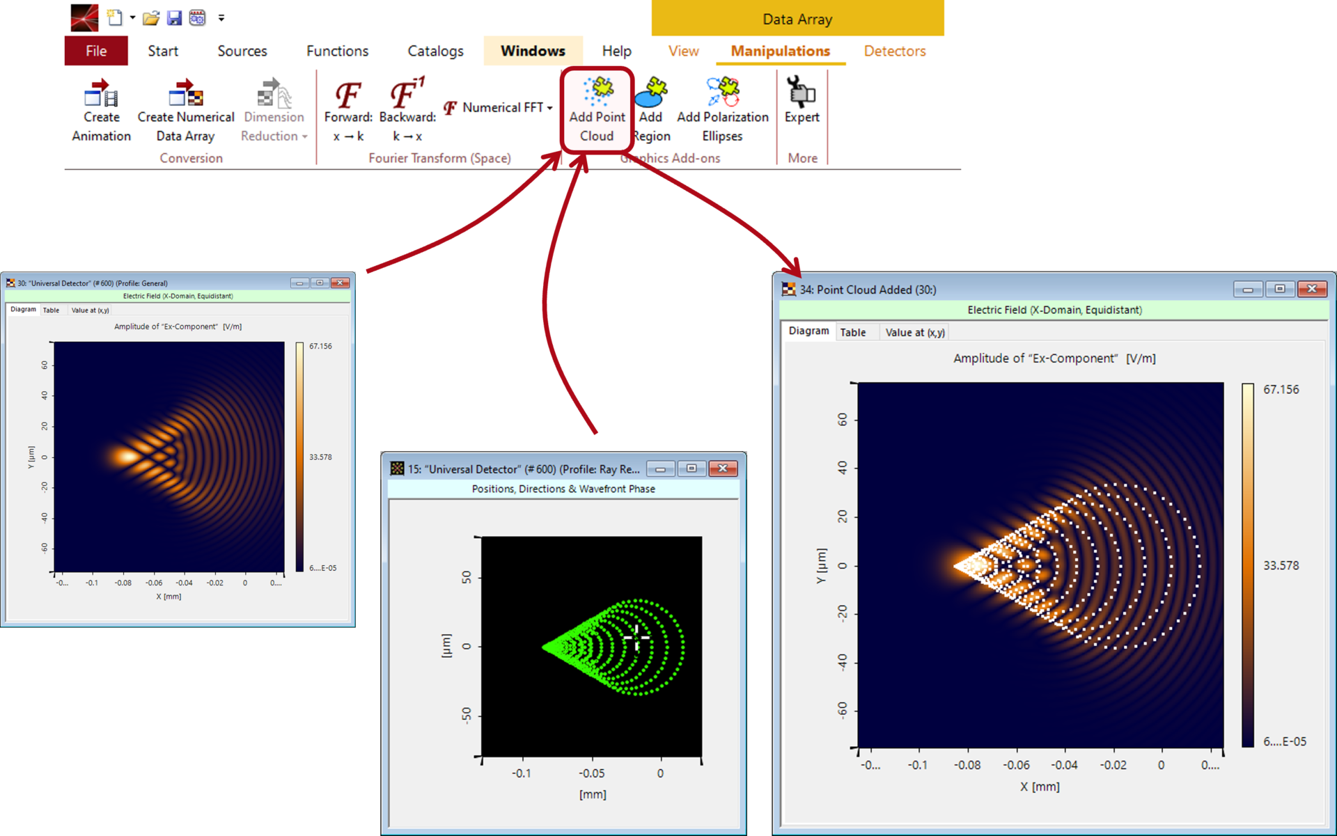Viewport: 1337px width, 836px height.
Task: Open the File menu
Action: [95, 51]
